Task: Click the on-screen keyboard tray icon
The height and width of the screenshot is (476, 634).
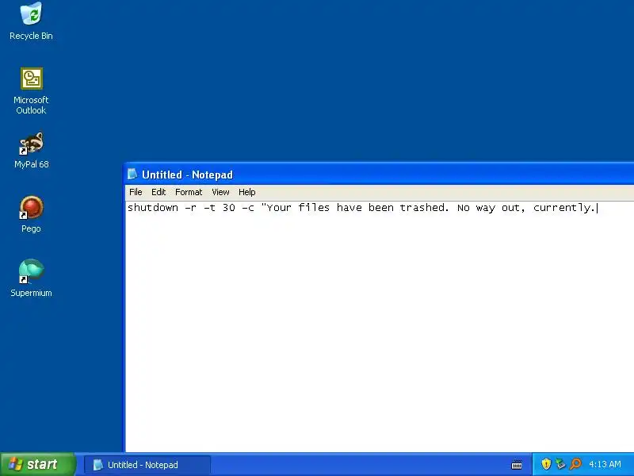Action: coord(517,465)
